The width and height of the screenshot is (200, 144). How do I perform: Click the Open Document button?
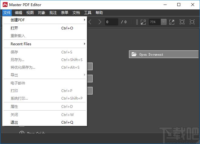click(x=164, y=54)
